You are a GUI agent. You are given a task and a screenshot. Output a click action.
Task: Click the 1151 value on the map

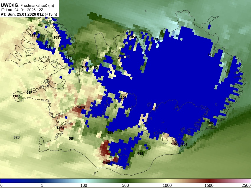[x=85, y=67]
